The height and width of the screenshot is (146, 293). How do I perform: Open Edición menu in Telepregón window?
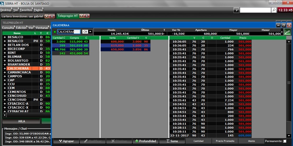click(x=21, y=28)
